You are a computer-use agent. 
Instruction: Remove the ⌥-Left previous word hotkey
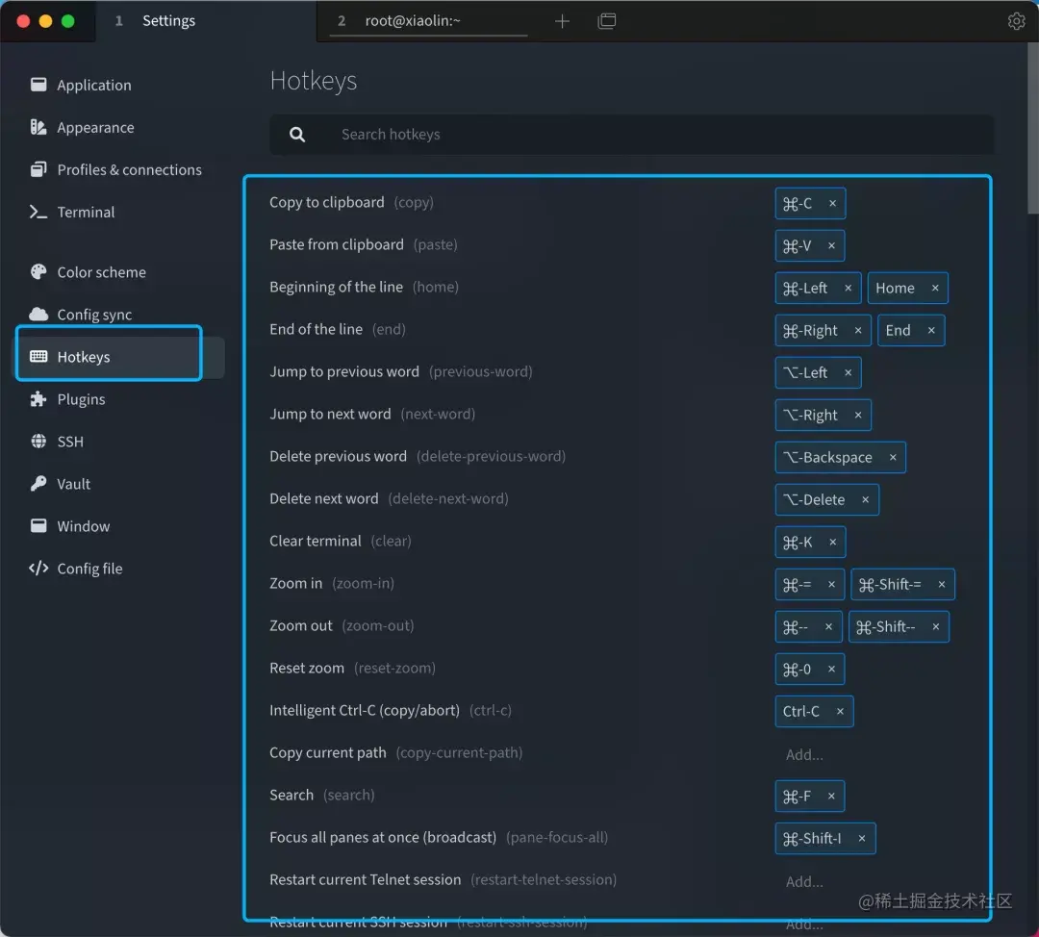click(x=848, y=373)
